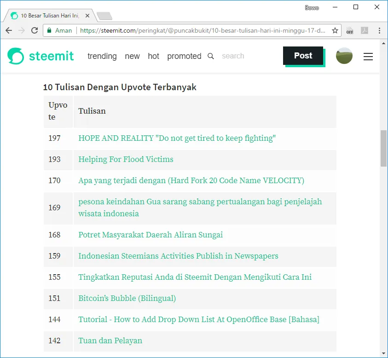
Task: Click the 'Aman' secure site label
Action: pyautogui.click(x=64, y=30)
